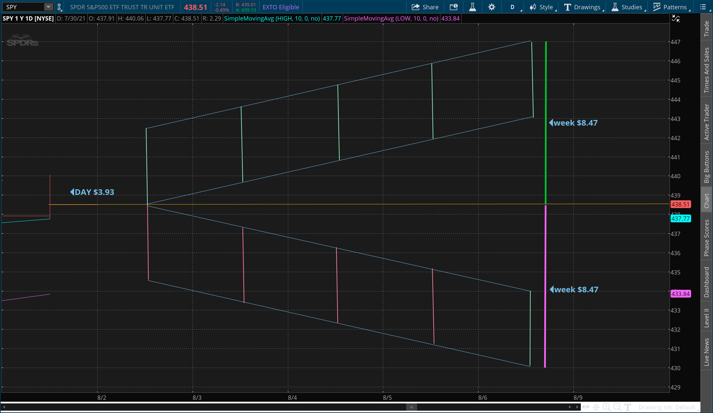Toggle the symbol link clip icon

59,7
